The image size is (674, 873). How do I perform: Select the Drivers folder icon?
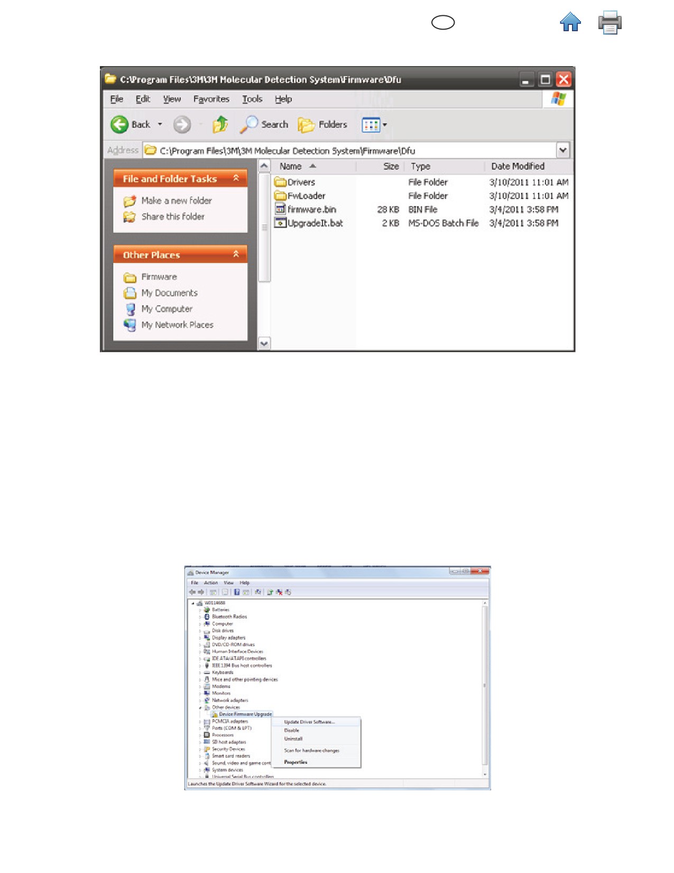point(280,182)
